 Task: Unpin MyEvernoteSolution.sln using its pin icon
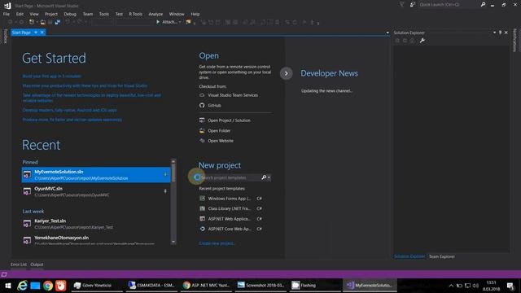(165, 174)
